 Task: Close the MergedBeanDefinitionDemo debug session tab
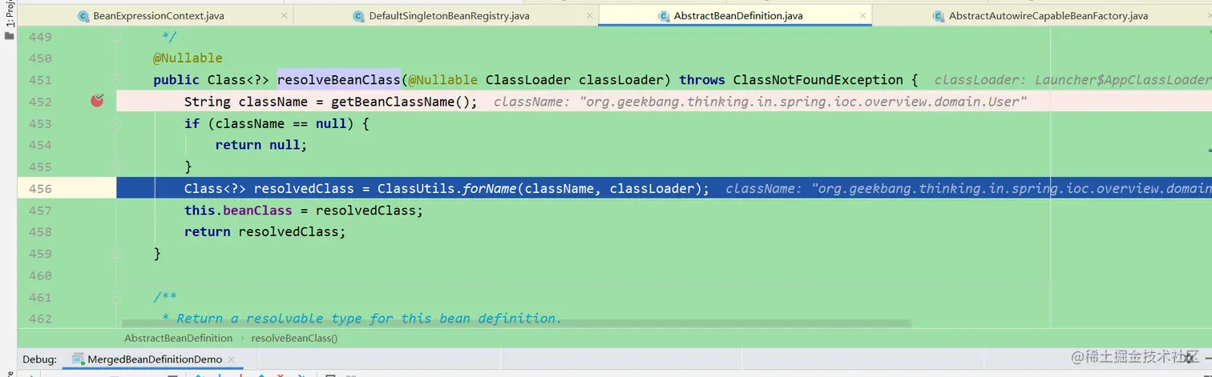[231, 360]
